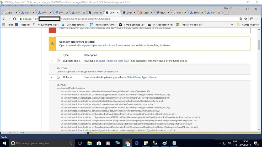The image size is (262, 147).
Task: Open the Chrome three-dot menu
Action: point(257,19)
